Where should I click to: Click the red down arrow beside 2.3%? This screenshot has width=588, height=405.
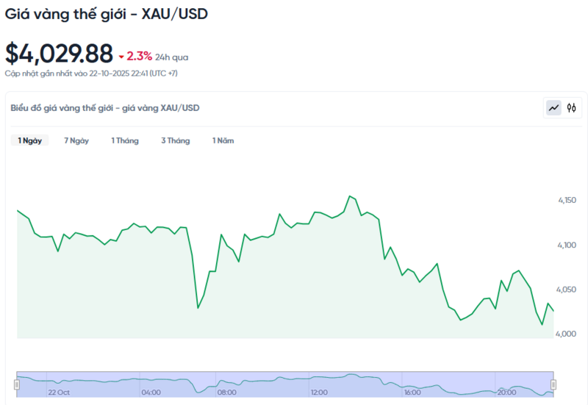click(121, 56)
